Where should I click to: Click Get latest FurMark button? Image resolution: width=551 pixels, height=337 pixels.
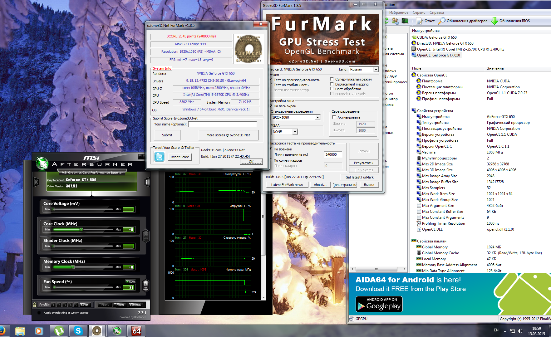359,177
